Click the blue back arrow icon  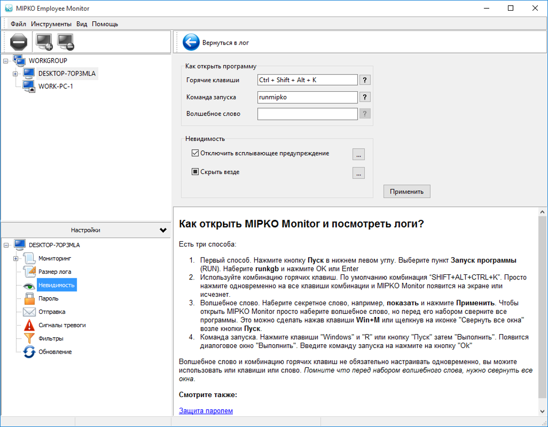click(x=191, y=43)
